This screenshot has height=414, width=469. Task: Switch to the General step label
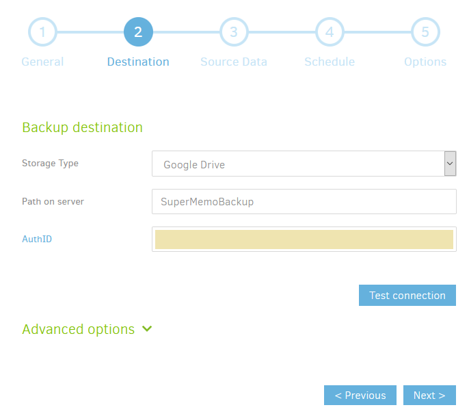tap(42, 62)
